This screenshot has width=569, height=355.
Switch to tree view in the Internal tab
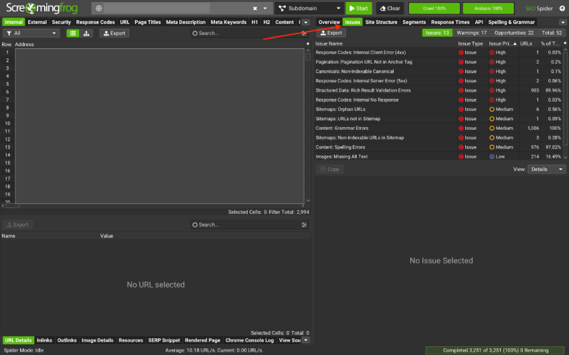(x=86, y=33)
